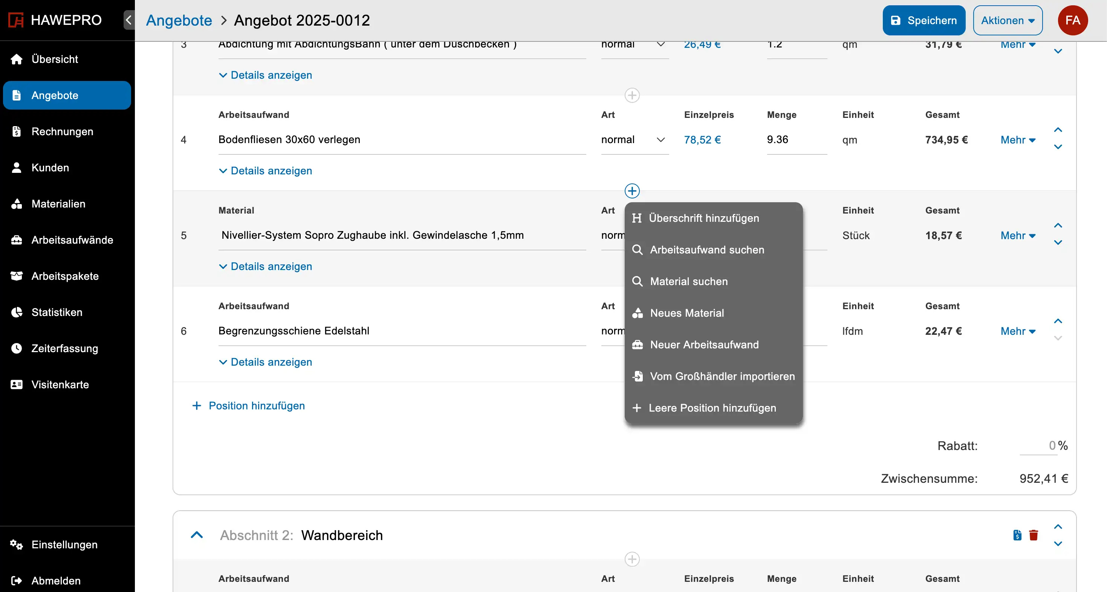Open Mehr menu for Begrenzungsschiene row
The image size is (1107, 592).
(1018, 331)
